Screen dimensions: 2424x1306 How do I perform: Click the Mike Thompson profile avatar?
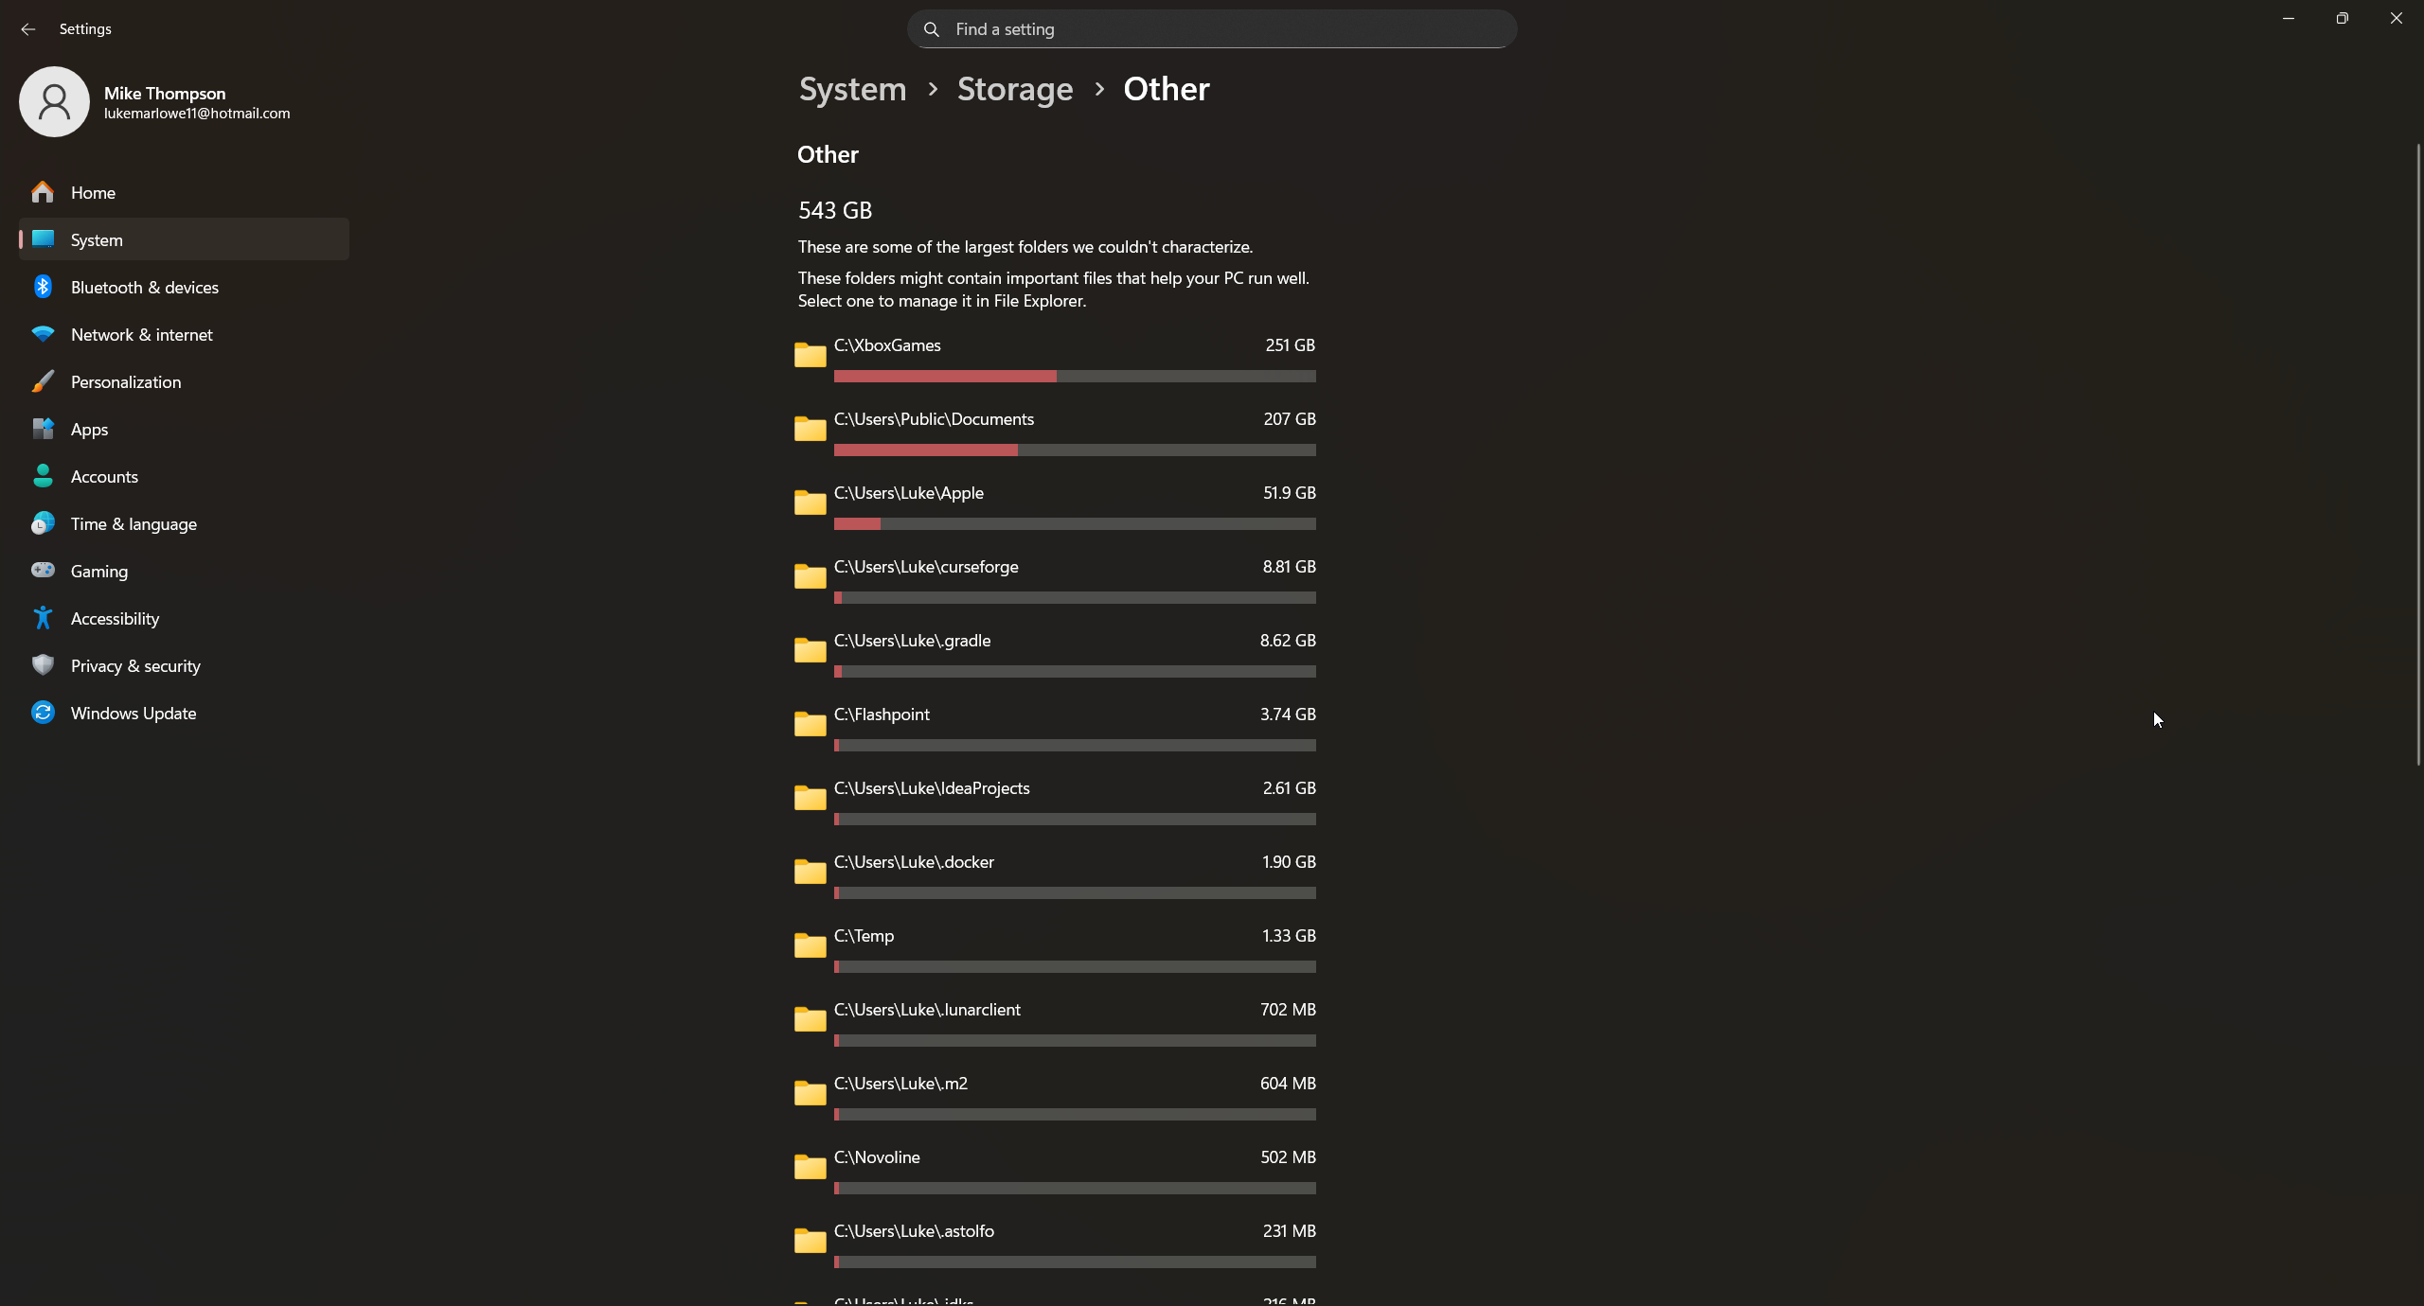click(54, 101)
